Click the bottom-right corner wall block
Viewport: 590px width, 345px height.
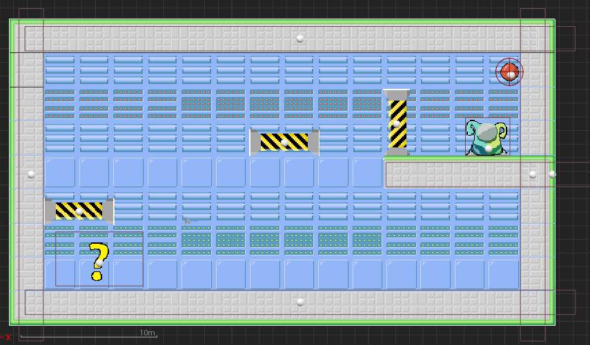533,302
